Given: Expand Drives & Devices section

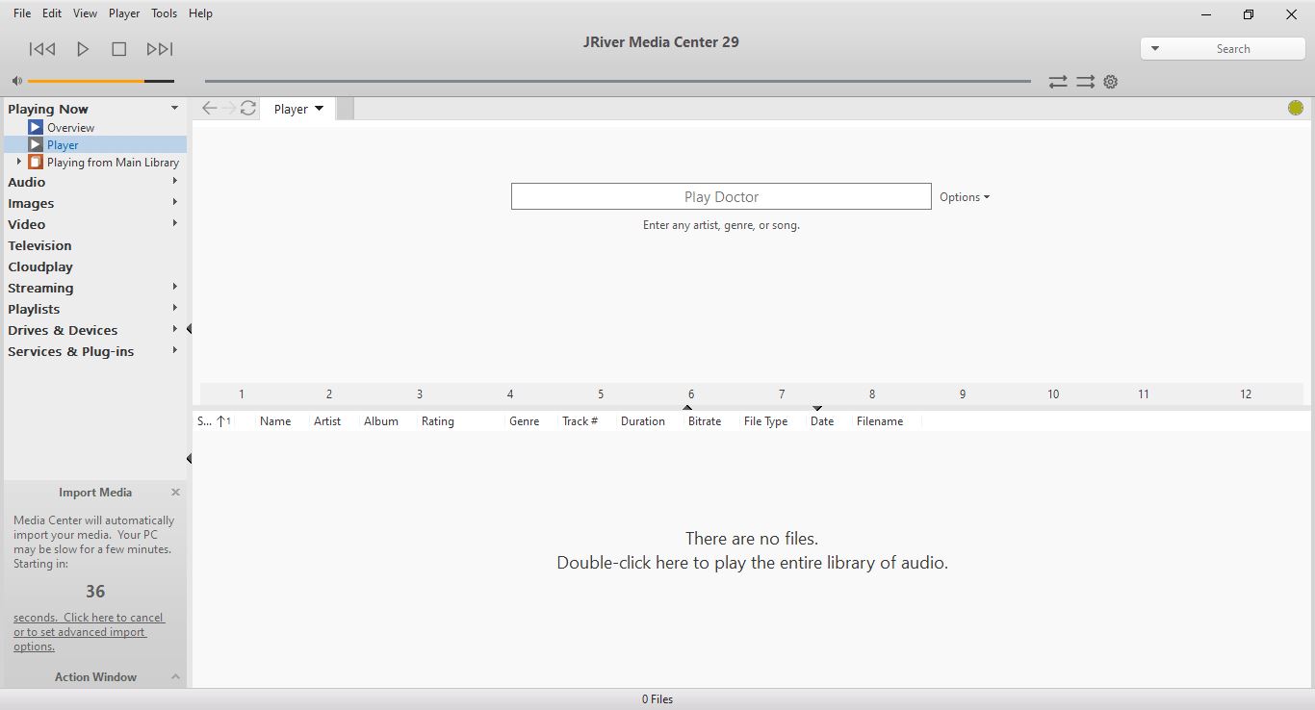Looking at the screenshot, I should [x=174, y=329].
